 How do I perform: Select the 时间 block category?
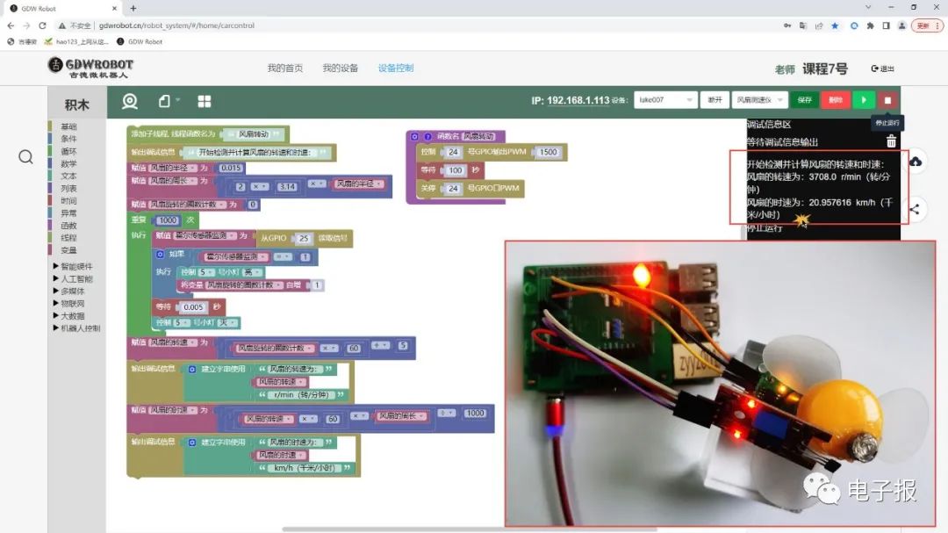[x=68, y=200]
